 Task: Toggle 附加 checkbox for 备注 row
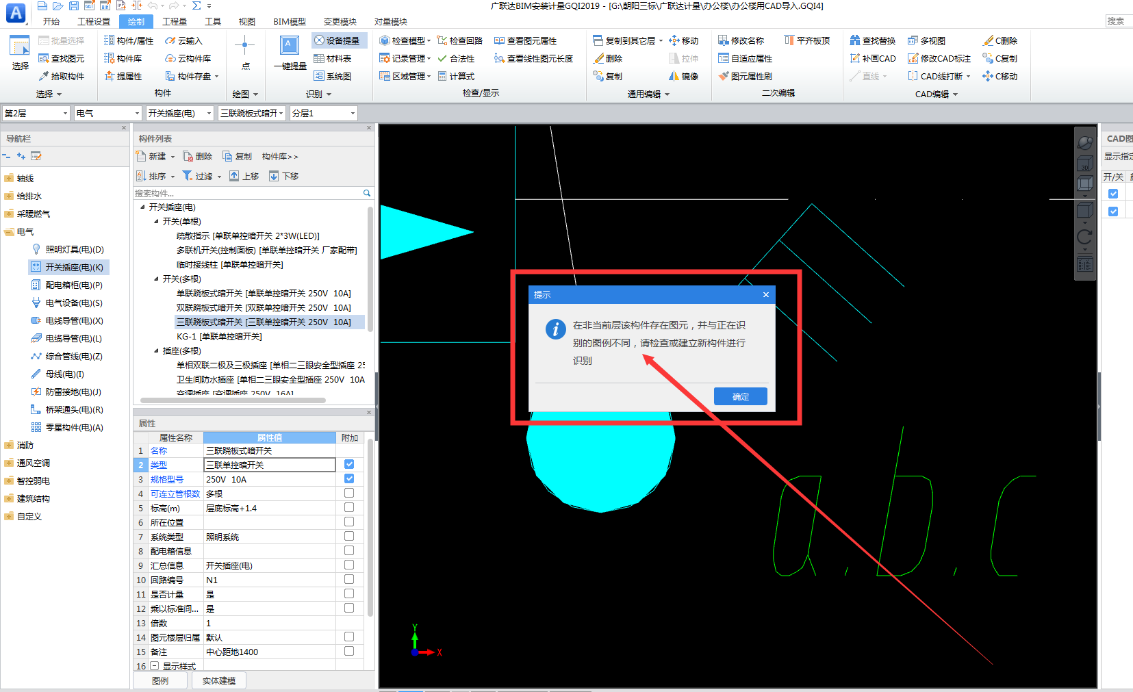349,651
